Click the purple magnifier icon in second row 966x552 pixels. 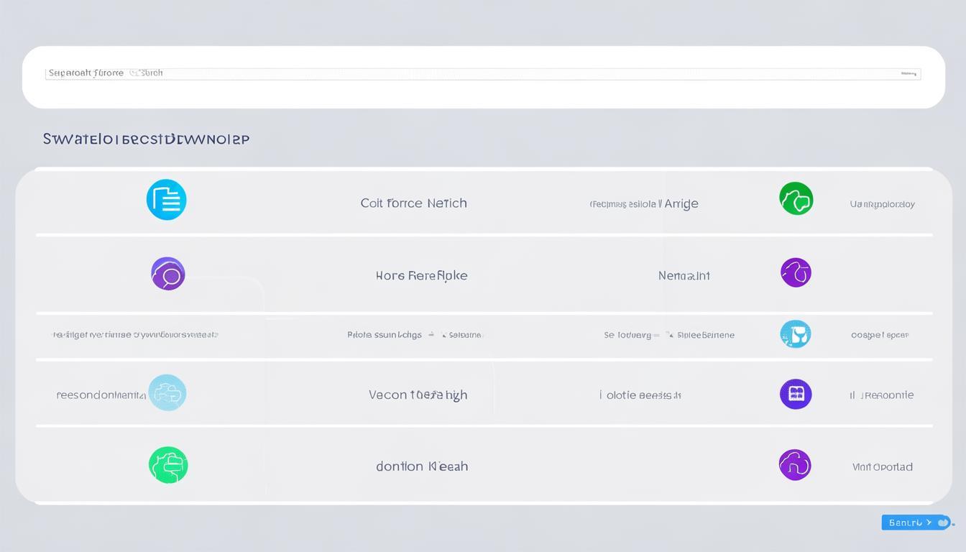168,274
